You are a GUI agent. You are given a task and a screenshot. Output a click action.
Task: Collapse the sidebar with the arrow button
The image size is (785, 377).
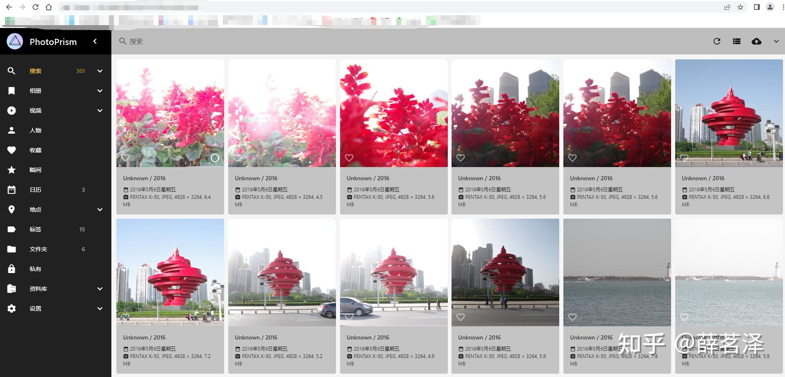pyautogui.click(x=95, y=41)
